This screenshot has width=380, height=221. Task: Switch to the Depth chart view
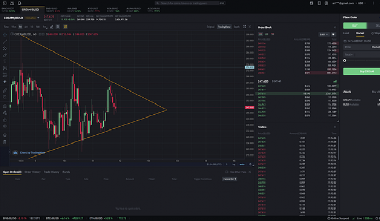click(x=236, y=27)
